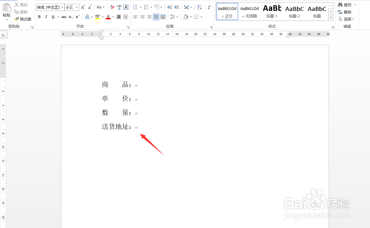Open the highlight color dropdown arrow
Viewport: 370px width, 228px height.
103,17
